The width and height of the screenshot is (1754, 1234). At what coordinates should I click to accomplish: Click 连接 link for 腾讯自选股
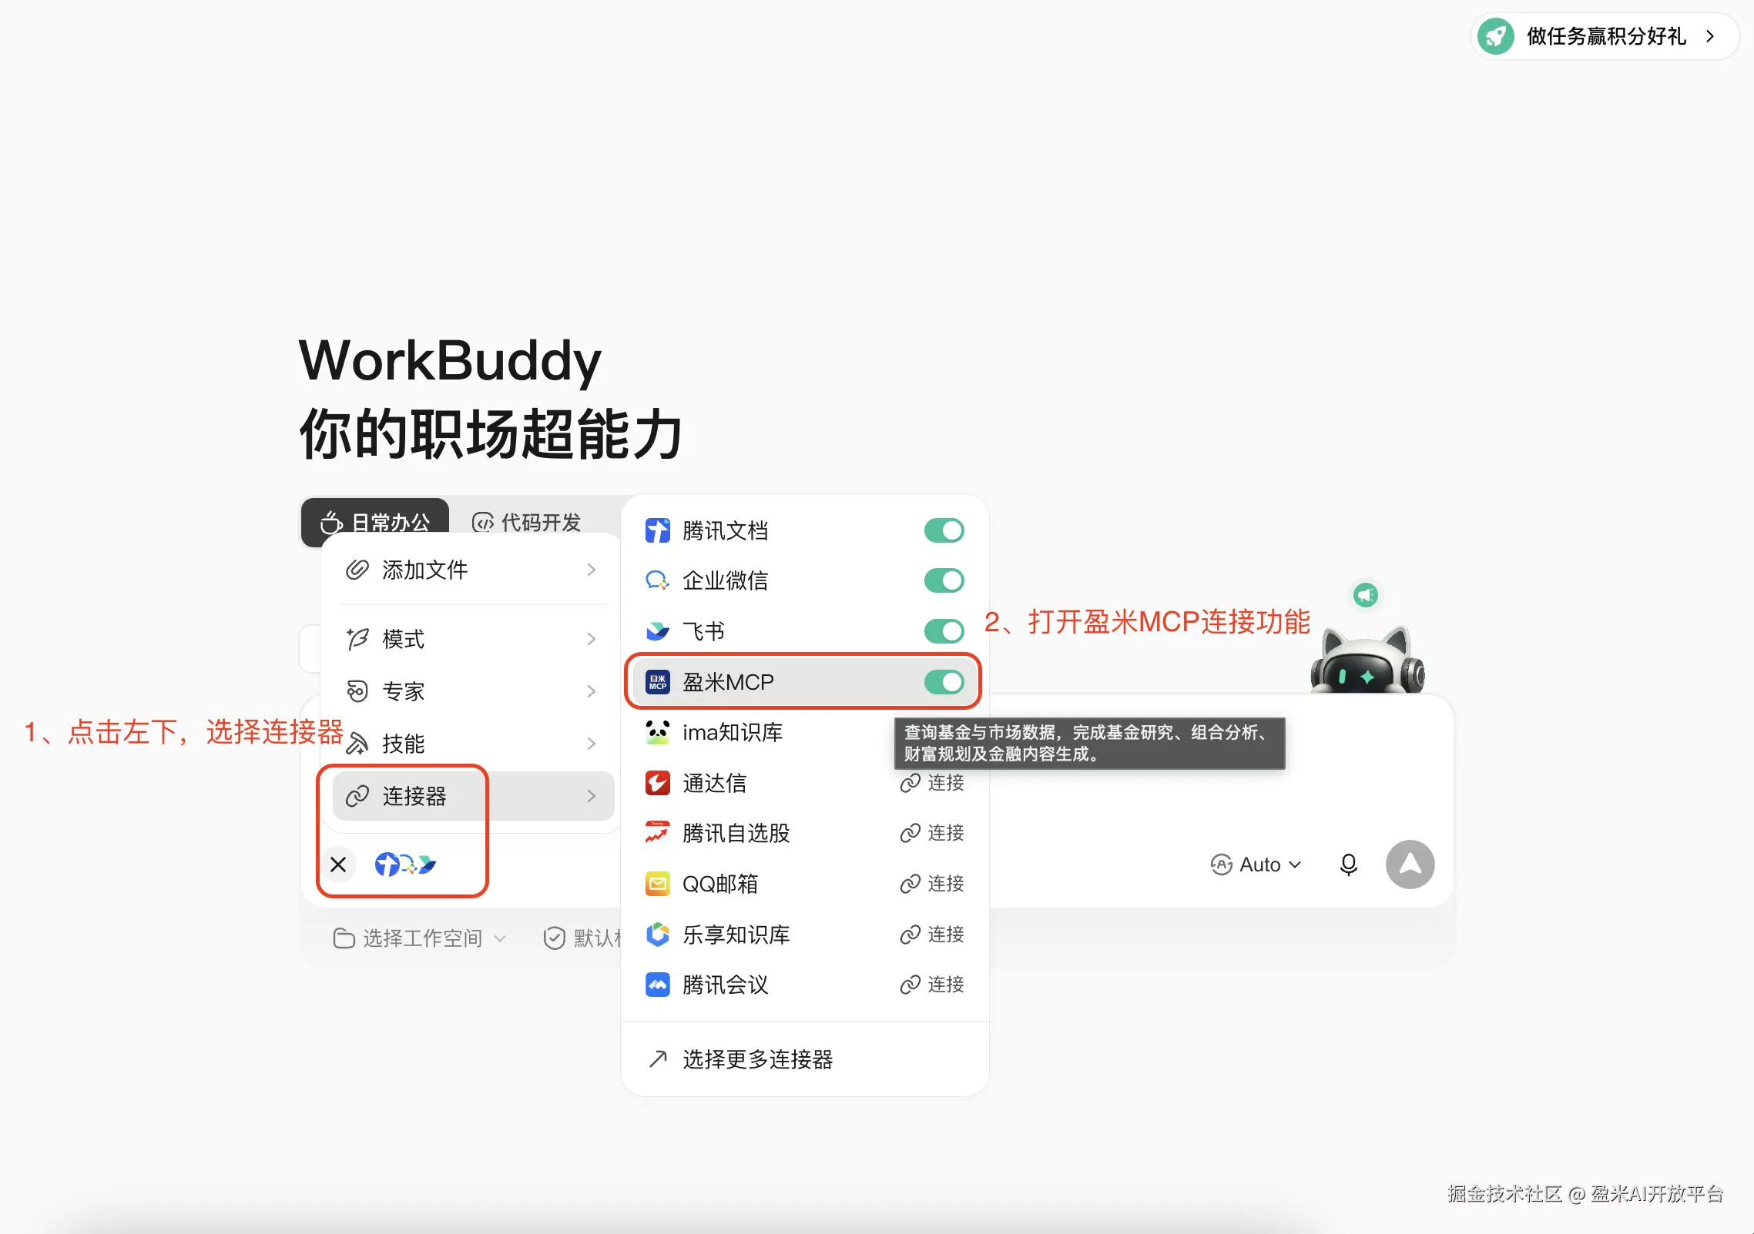(x=932, y=833)
